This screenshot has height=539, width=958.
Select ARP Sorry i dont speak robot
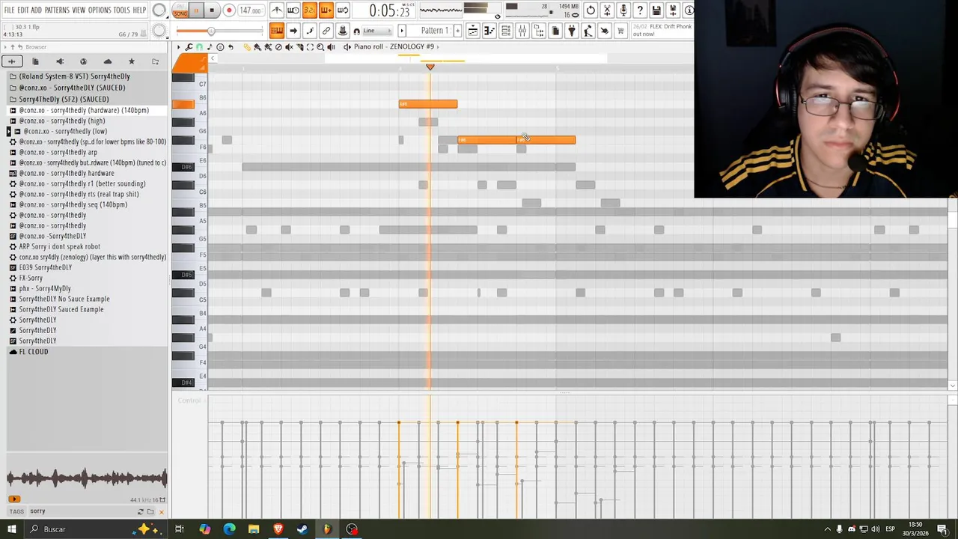(x=59, y=246)
